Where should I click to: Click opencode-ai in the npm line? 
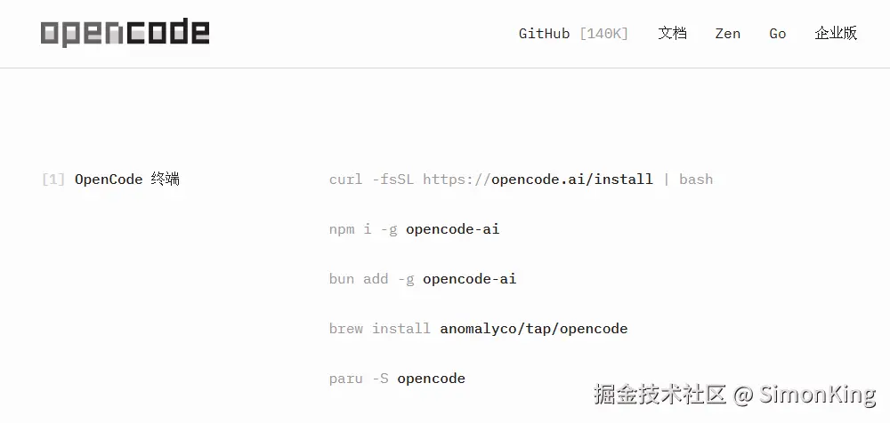click(x=453, y=229)
